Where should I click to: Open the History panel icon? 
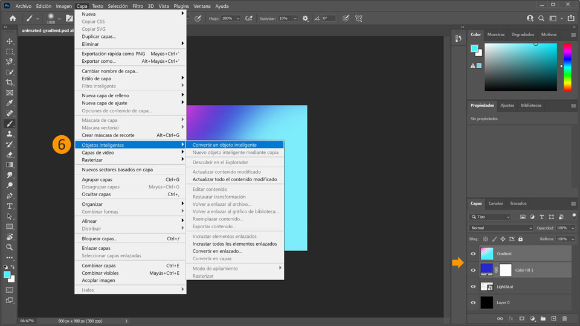tap(458, 38)
